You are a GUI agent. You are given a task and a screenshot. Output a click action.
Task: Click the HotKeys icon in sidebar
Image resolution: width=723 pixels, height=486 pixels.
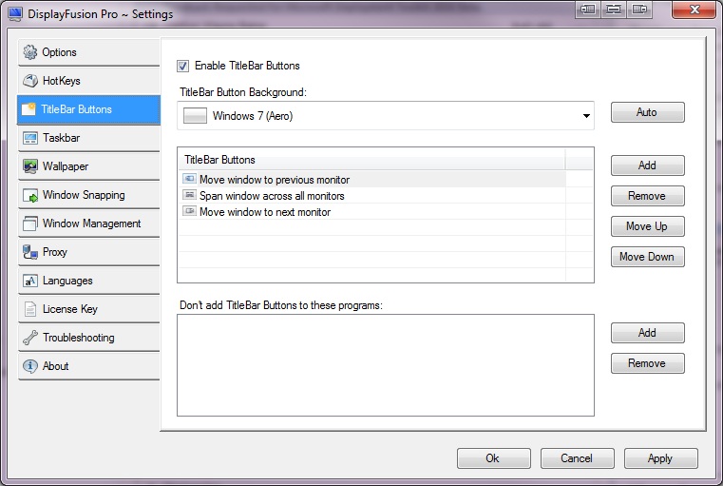(x=30, y=81)
